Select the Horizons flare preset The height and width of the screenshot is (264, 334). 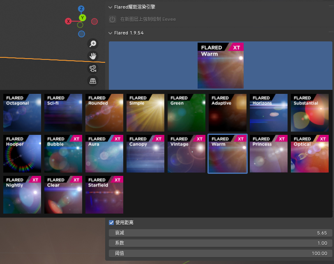pyautogui.click(x=269, y=113)
